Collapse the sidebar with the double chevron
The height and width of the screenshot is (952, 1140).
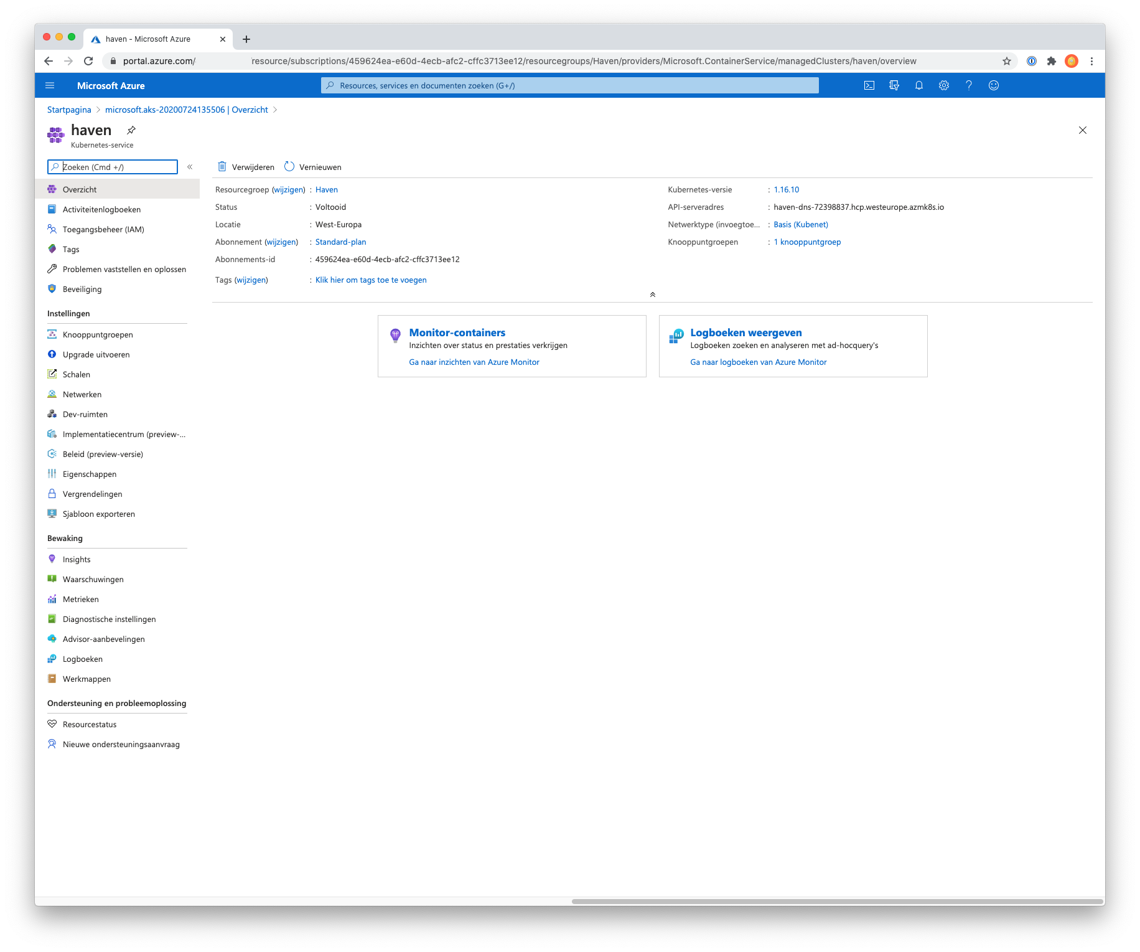point(190,167)
